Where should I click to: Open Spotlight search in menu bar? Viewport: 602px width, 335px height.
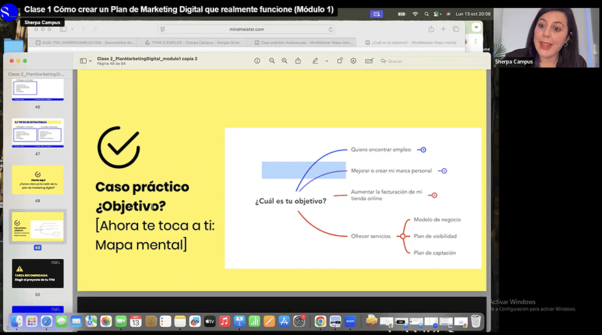426,14
